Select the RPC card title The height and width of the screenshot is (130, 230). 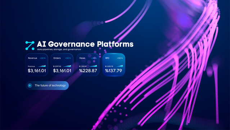pos(107,58)
